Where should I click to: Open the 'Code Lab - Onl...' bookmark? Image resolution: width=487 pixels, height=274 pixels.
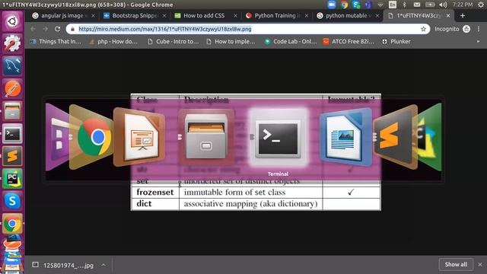(x=291, y=41)
